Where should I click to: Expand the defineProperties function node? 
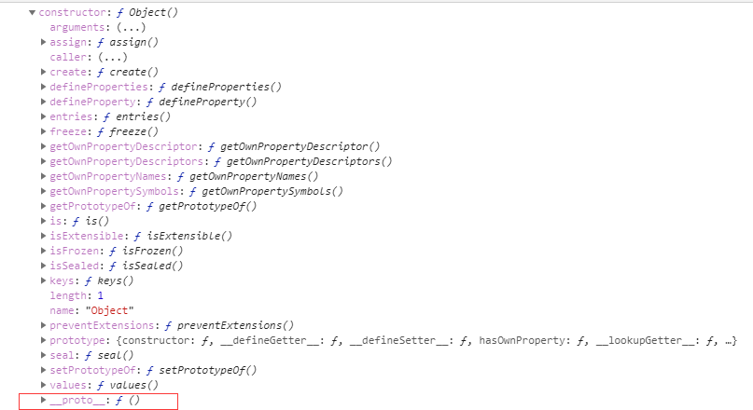43,87
